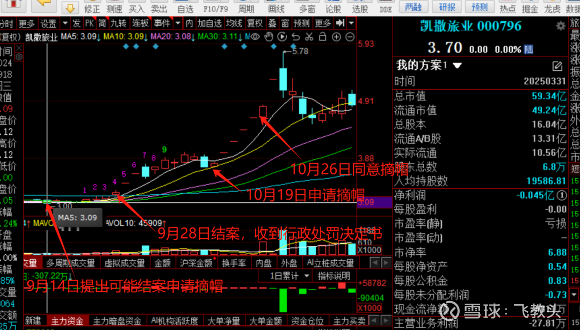
Task: Click the 研报 button
Action: point(447,6)
